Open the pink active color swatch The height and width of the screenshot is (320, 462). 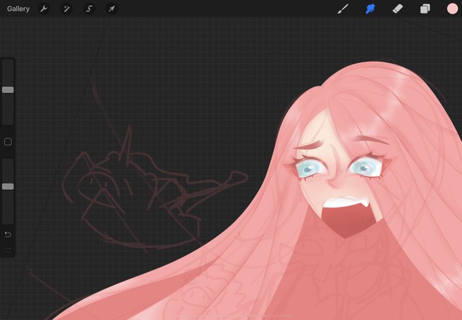pos(452,9)
